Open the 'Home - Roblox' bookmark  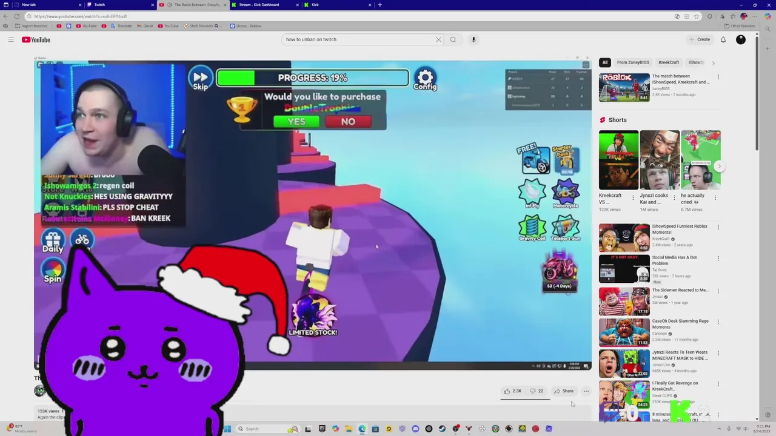(246, 26)
